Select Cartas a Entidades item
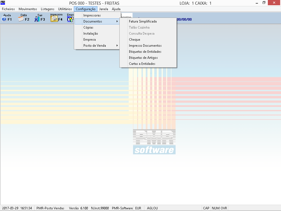The height and width of the screenshot is (211, 281). (142, 64)
